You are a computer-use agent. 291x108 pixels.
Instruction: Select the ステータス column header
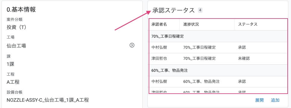pyautogui.click(x=248, y=24)
